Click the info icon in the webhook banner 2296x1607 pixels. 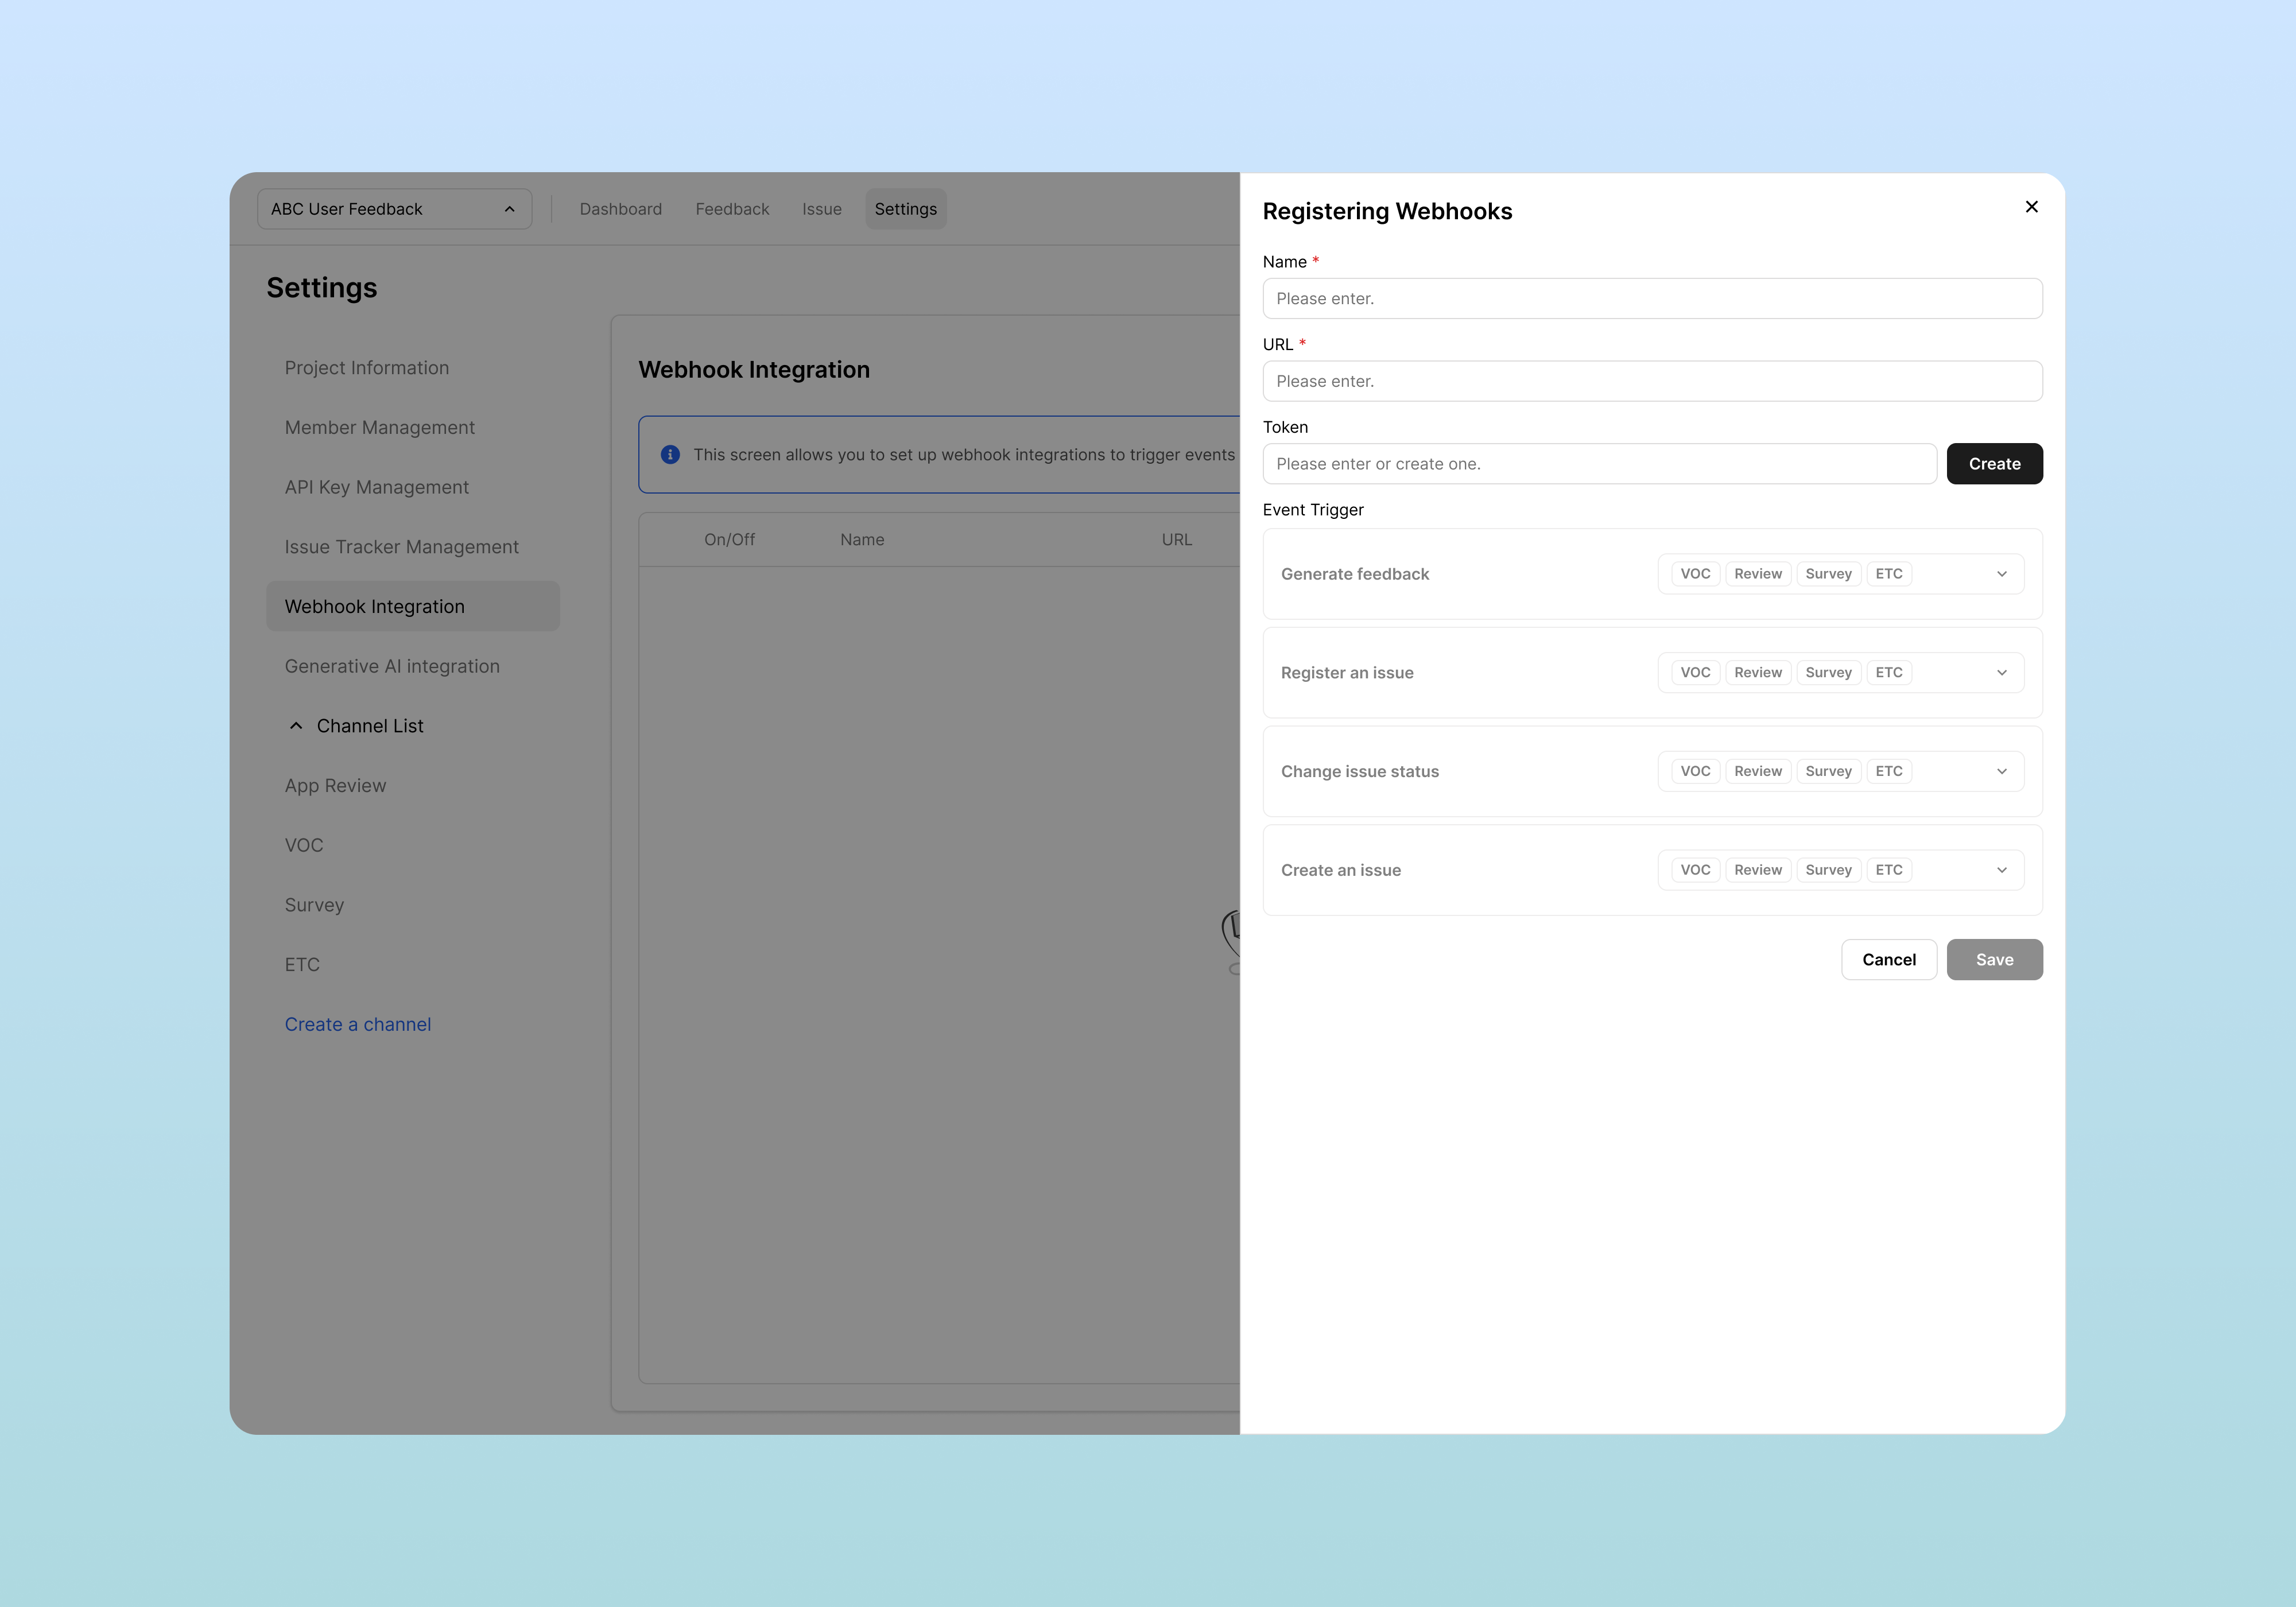pyautogui.click(x=670, y=454)
